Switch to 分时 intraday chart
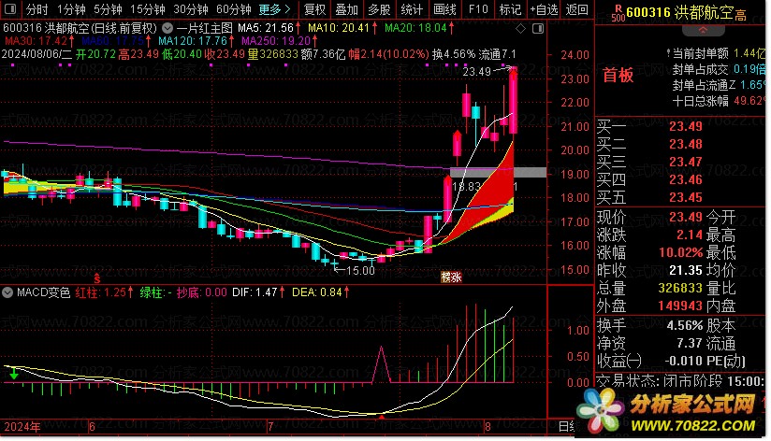 coord(36,9)
